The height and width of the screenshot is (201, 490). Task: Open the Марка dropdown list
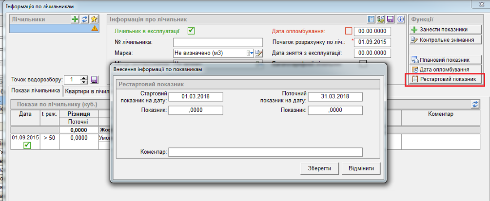251,53
